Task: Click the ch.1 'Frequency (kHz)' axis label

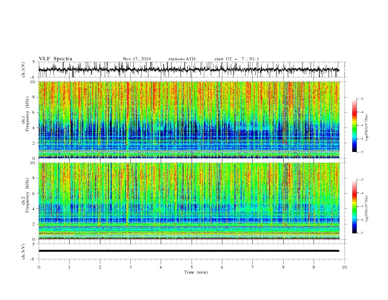Action: (27, 113)
